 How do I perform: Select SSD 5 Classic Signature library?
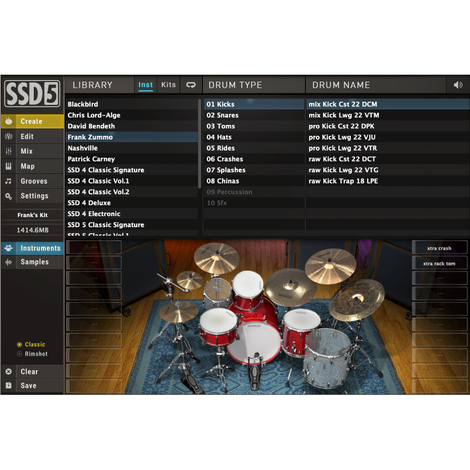[131, 225]
